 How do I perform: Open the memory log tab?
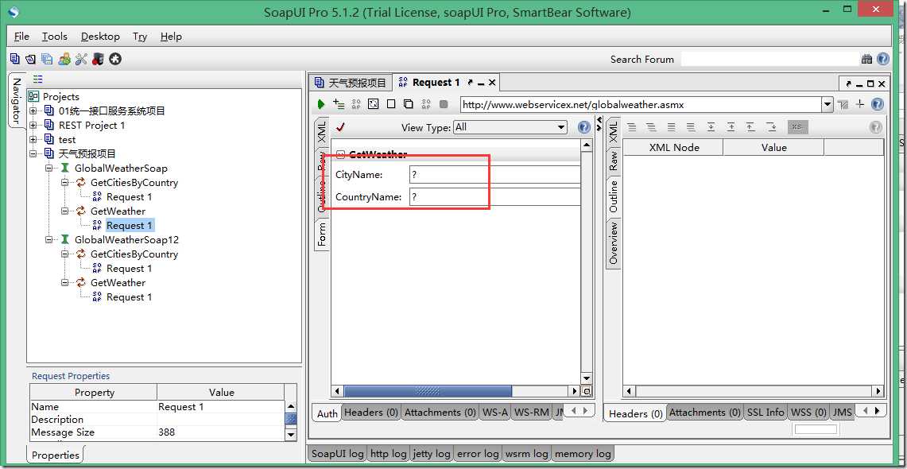click(583, 453)
